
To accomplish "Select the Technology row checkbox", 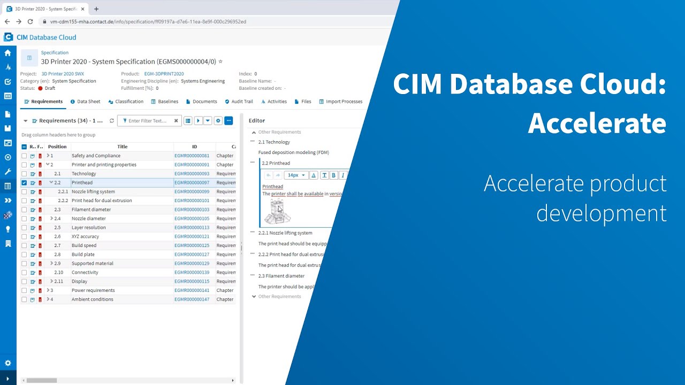I will [x=24, y=174].
